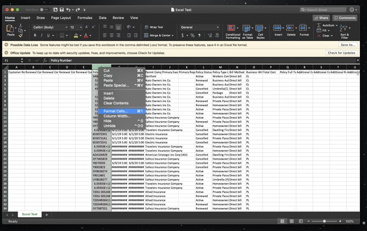Toggle Bold formatting
The height and width of the screenshot is (231, 367).
35,35
